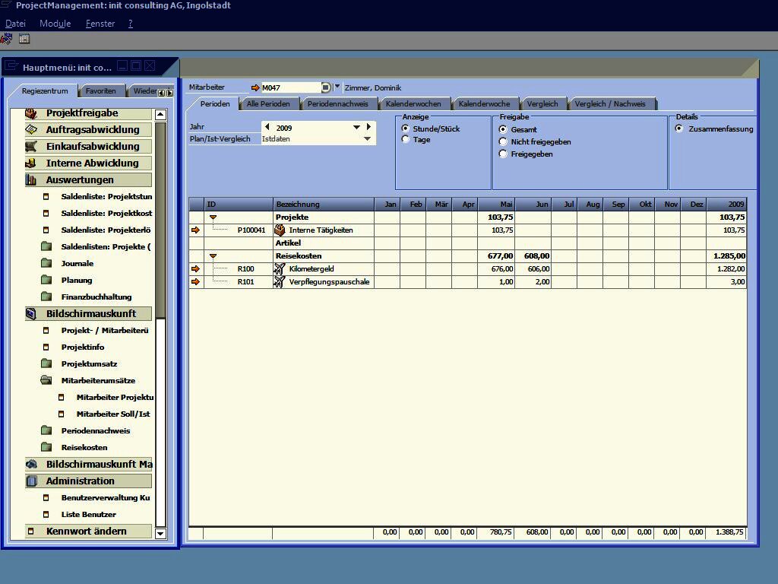Collapse the Projekte group in the table
The height and width of the screenshot is (584, 778).
[x=213, y=217]
